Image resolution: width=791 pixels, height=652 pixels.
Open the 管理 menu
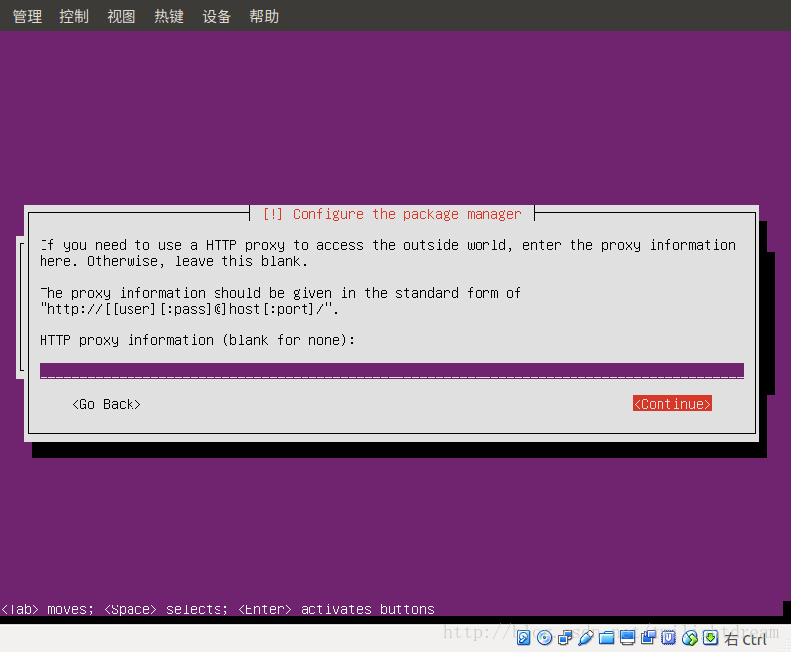click(x=27, y=15)
